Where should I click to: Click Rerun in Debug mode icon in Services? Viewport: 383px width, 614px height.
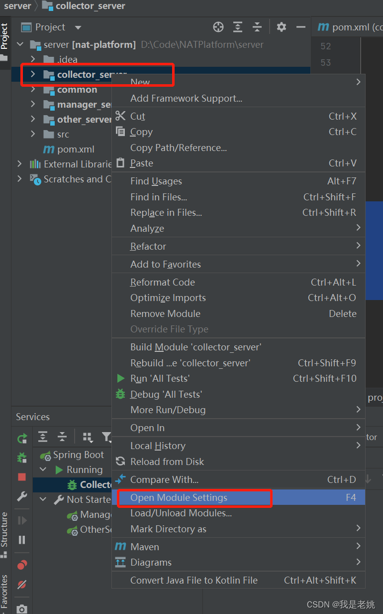pos(22,457)
